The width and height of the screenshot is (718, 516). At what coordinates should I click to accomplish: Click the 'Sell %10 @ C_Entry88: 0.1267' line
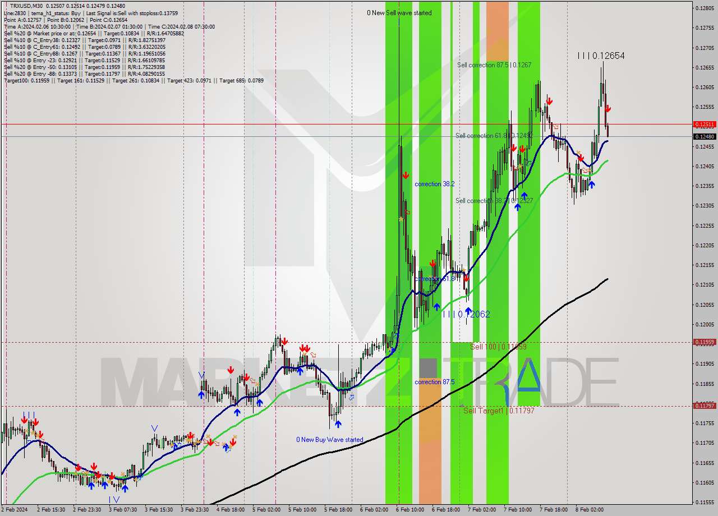[x=84, y=54]
